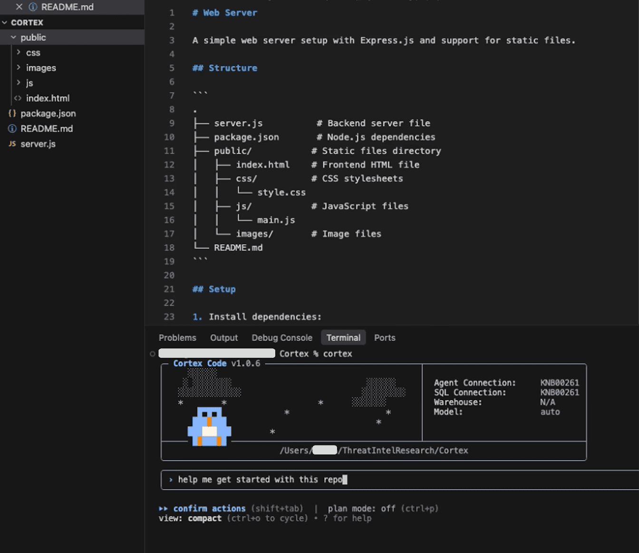Click the '## Structure' heading line

[225, 68]
